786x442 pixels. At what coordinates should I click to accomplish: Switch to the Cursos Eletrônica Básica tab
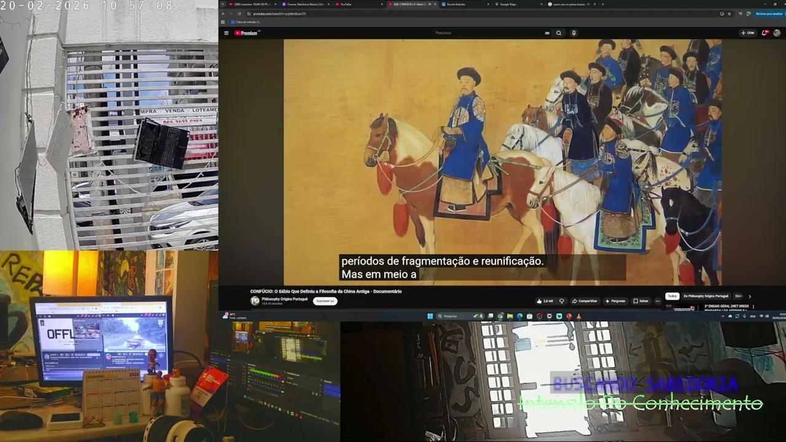click(x=306, y=4)
